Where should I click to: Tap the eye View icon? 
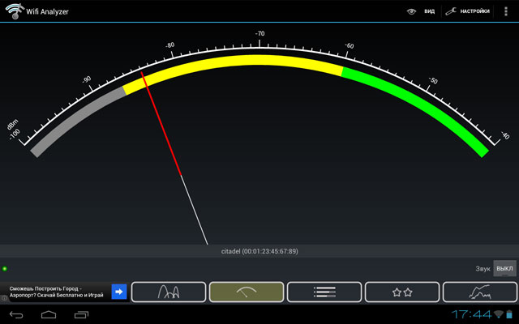[411, 11]
